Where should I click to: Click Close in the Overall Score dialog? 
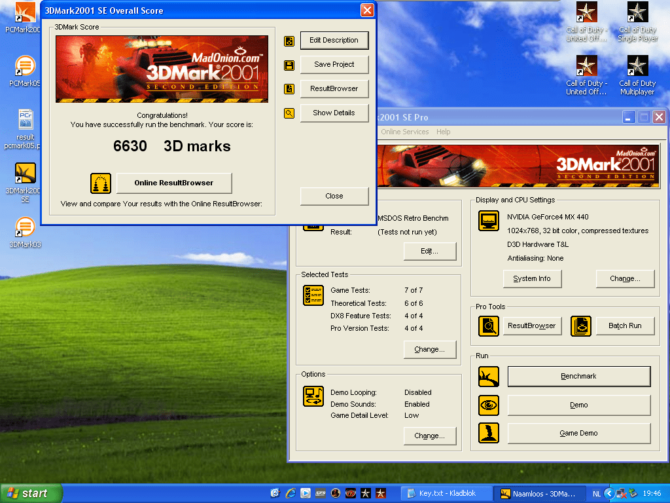click(334, 196)
